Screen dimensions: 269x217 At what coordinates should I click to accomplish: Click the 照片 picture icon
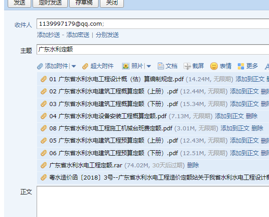pyautogui.click(x=126, y=66)
